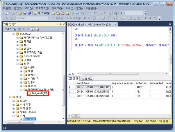This screenshot has width=175, height=132.
Task: Click the event_time column header
Action: pos(93,83)
